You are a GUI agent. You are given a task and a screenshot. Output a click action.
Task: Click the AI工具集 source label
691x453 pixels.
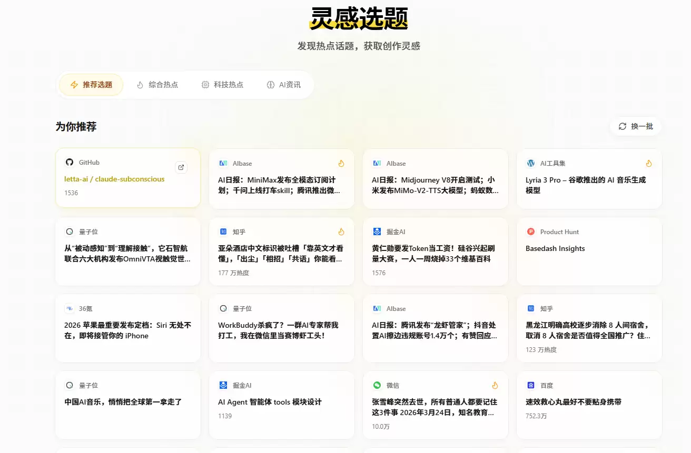coord(552,164)
